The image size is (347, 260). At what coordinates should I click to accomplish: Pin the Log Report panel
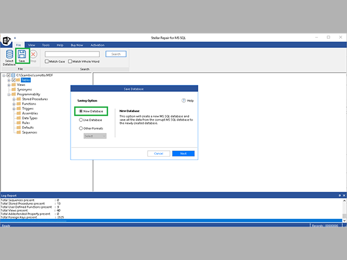(339, 195)
